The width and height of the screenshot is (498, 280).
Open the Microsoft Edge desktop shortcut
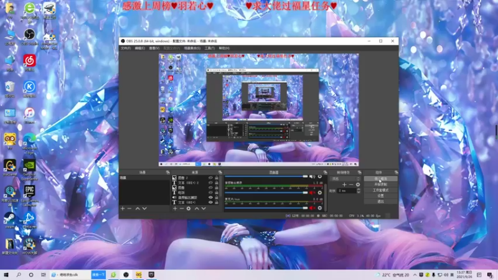tap(29, 144)
